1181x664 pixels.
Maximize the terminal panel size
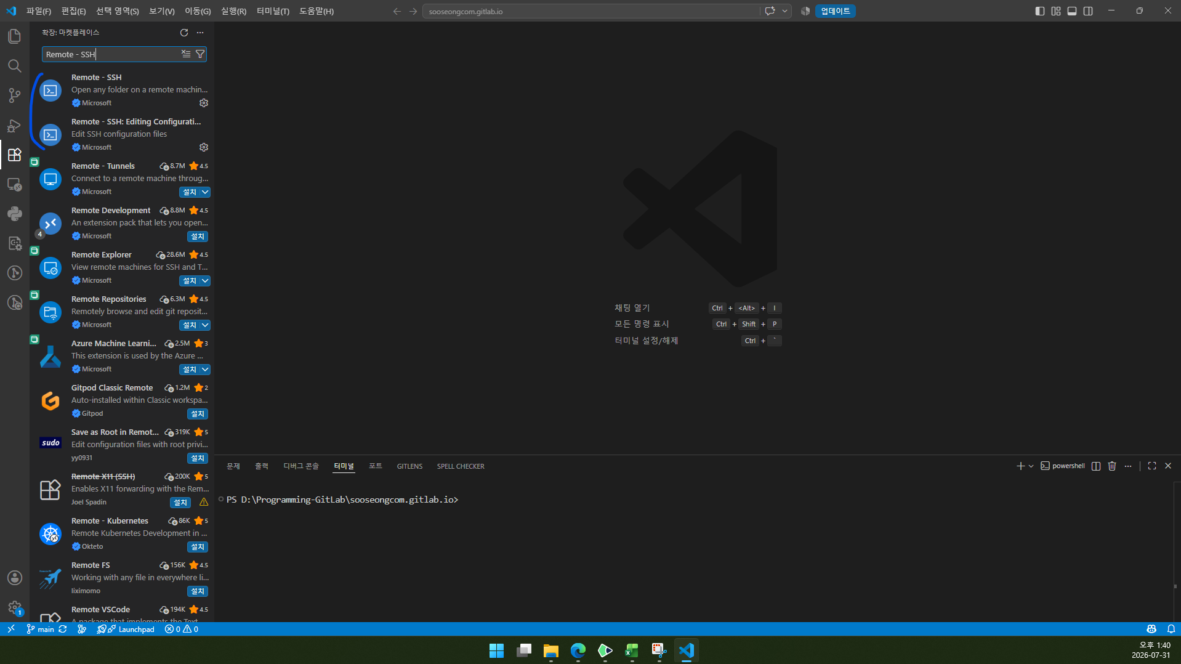1152,466
